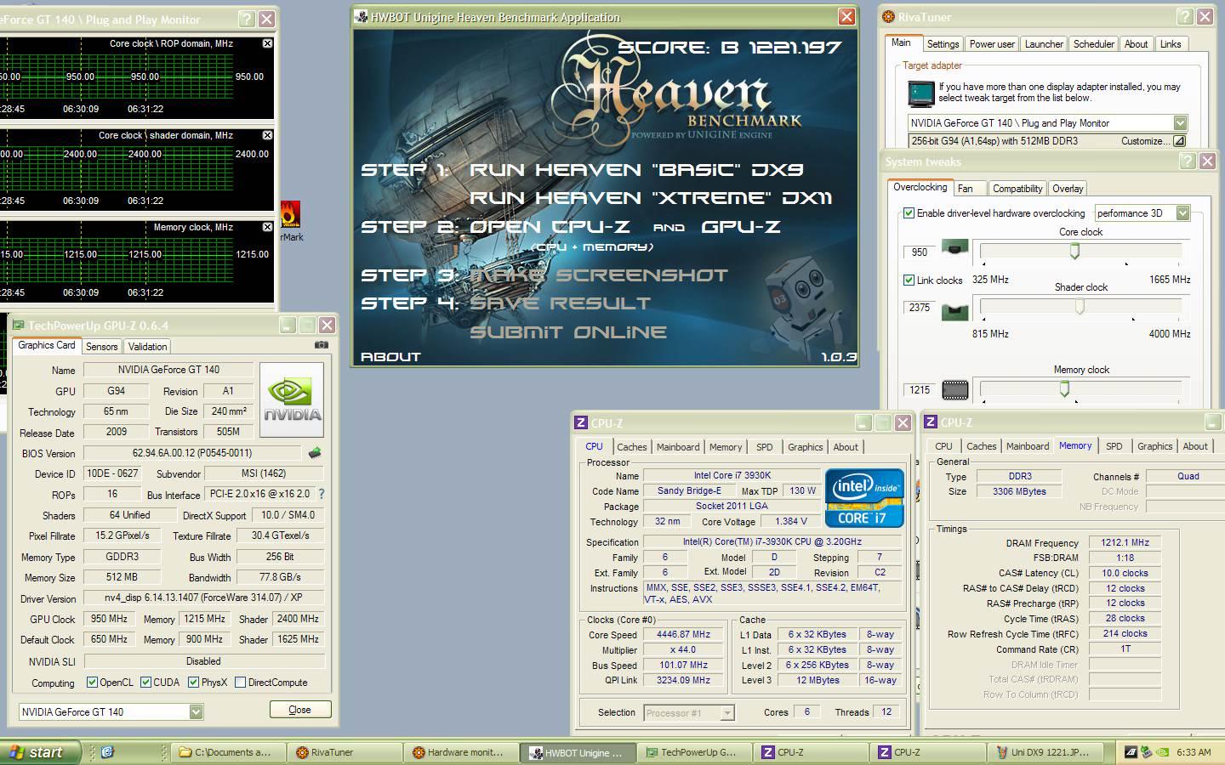Close the Core clock ROP domain graph

click(267, 43)
